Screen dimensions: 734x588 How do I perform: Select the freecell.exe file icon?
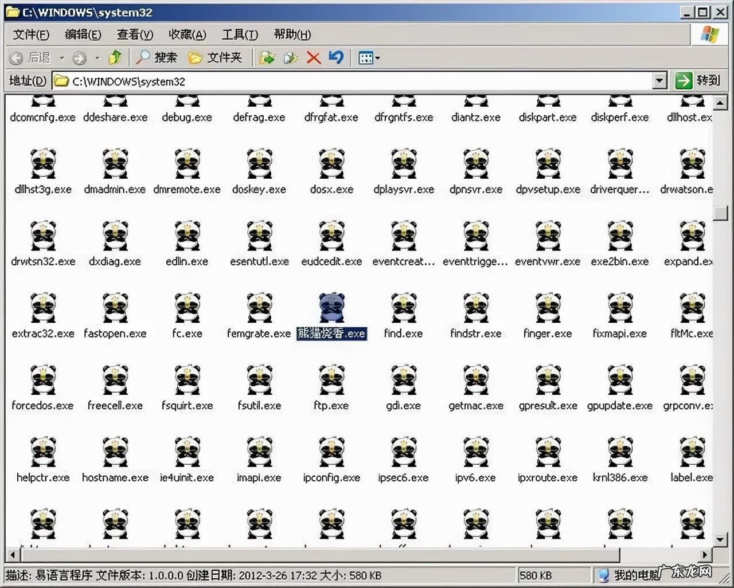pos(115,381)
